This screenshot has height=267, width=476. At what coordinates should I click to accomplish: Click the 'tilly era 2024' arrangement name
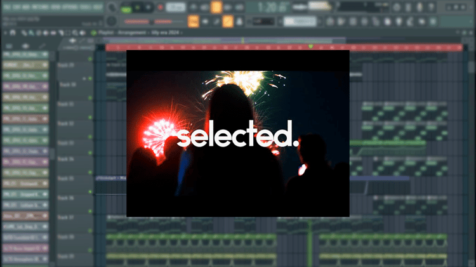165,32
